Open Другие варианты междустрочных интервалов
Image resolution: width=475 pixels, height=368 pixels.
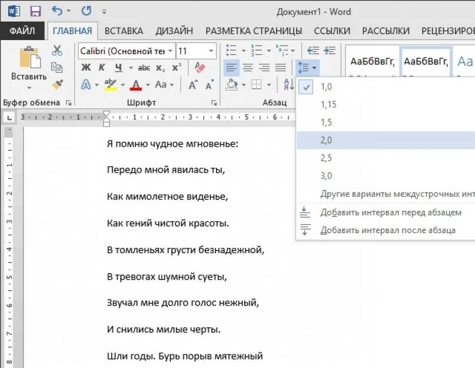(386, 194)
